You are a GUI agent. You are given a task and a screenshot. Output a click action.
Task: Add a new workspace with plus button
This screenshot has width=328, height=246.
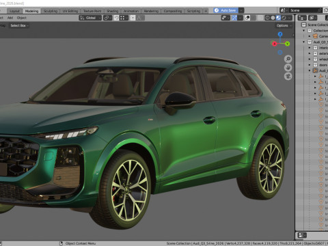206,11
